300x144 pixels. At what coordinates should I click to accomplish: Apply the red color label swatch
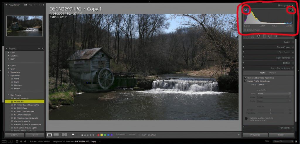[98, 135]
